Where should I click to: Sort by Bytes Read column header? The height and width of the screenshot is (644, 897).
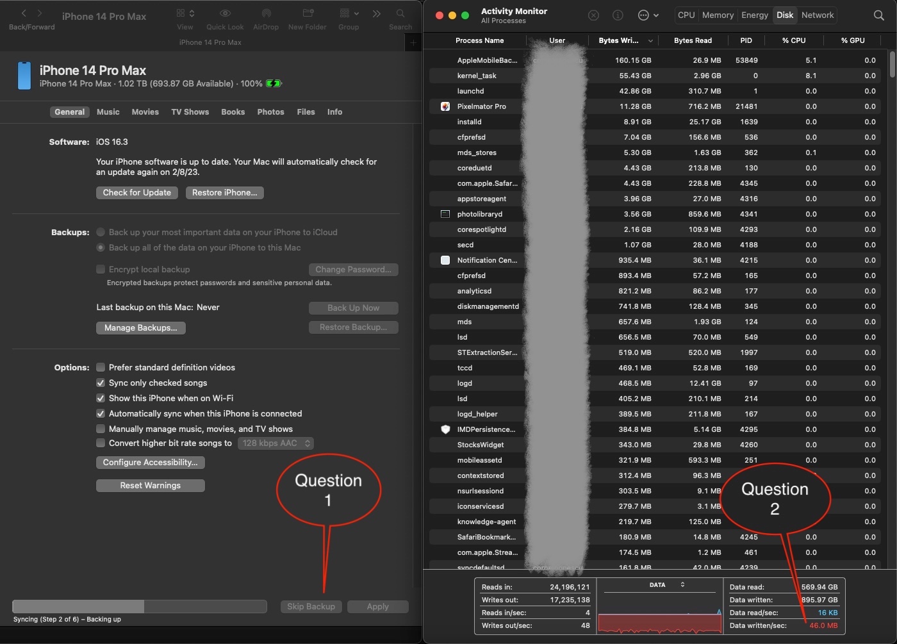pos(693,40)
